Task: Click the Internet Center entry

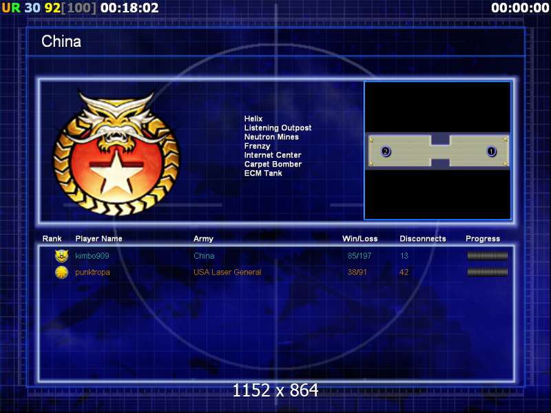Action: tap(273, 155)
